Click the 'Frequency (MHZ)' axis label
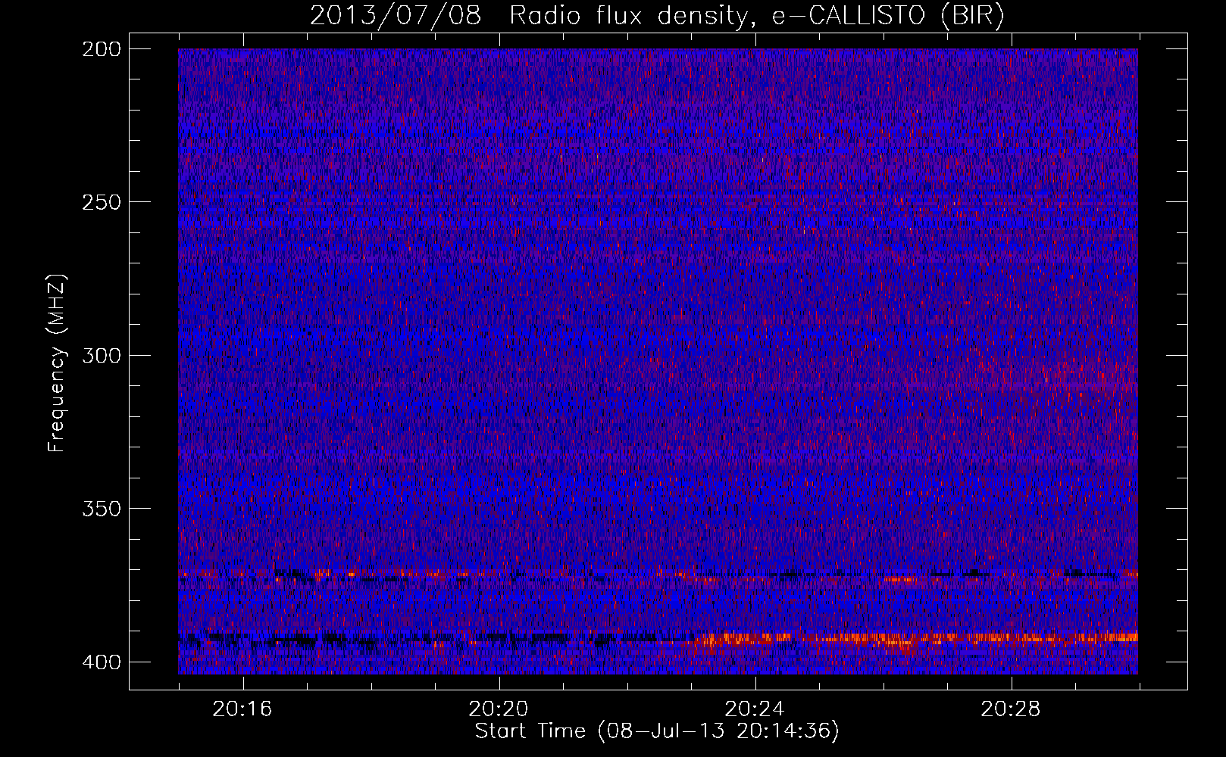 point(57,363)
